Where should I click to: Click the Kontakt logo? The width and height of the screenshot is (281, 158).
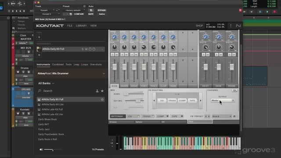pos(50,26)
